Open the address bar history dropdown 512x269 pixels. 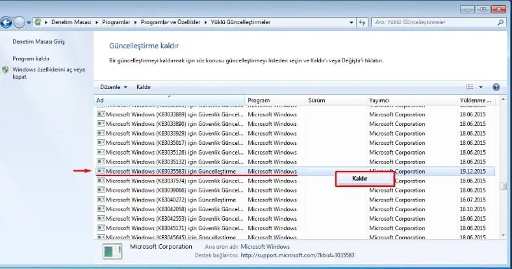pyautogui.click(x=352, y=23)
